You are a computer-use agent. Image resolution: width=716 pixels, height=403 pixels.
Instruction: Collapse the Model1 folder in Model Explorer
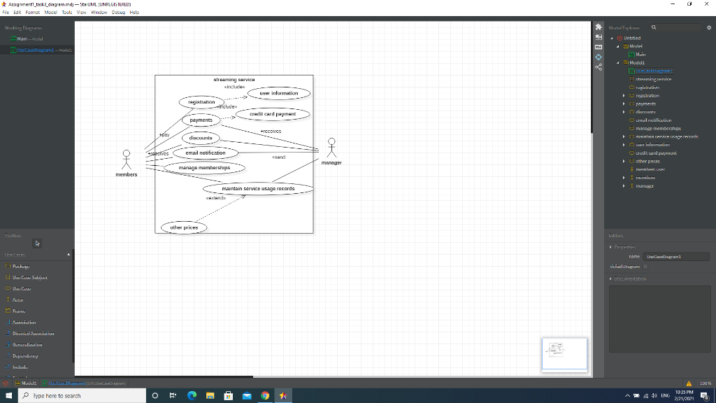point(619,62)
